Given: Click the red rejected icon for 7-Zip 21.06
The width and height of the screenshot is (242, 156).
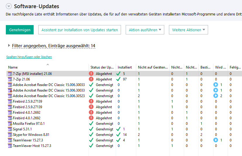Looking at the screenshot, I should pyautogui.click(x=91, y=79).
